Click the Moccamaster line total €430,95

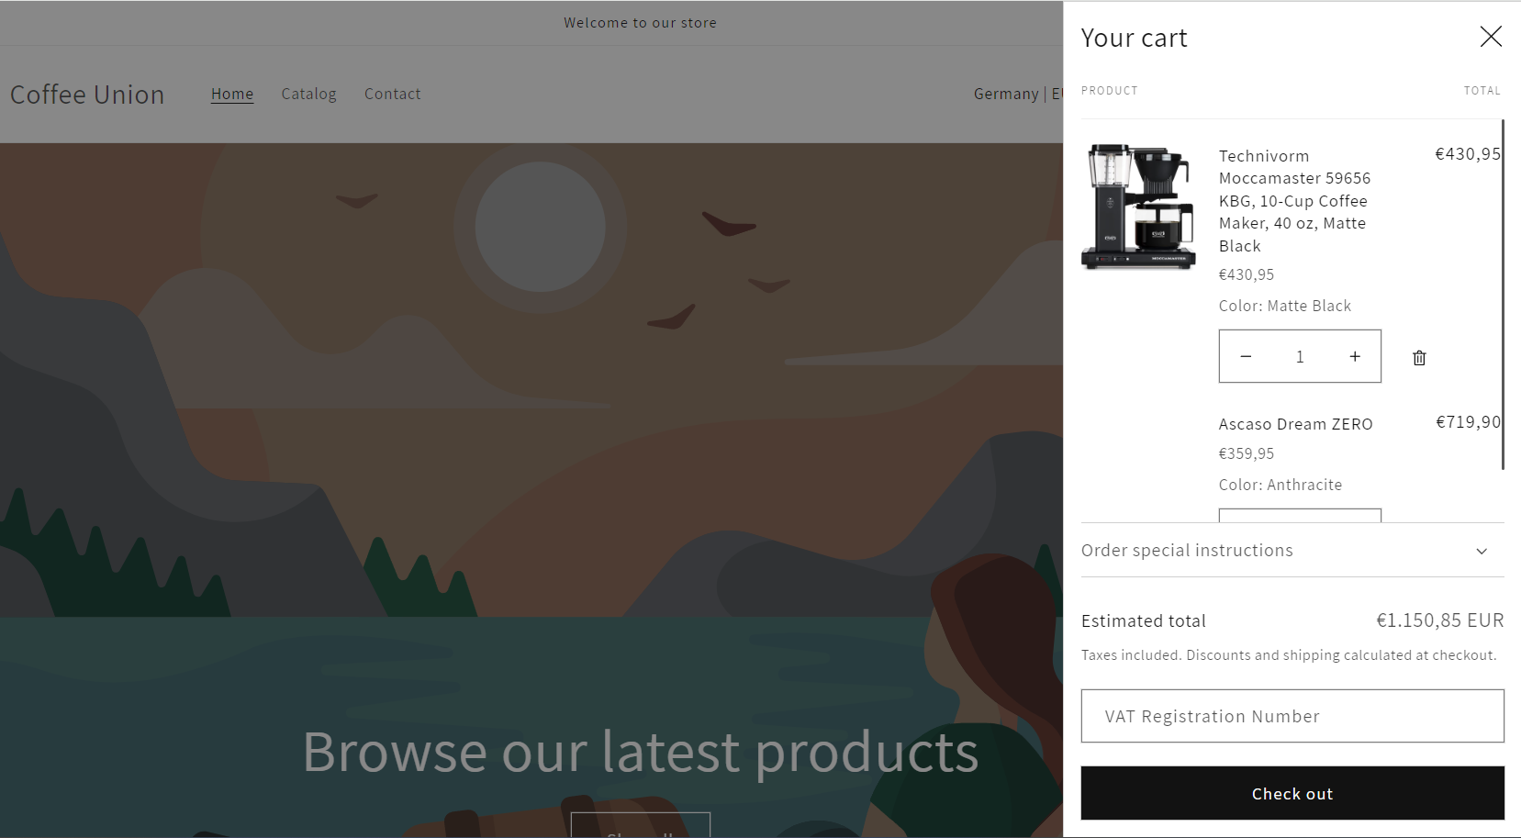click(1468, 154)
